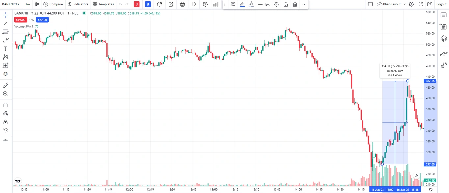Viewport: 449px width, 193px height.
Task: Toggle stay in drawing mode
Action: (x=5, y=114)
